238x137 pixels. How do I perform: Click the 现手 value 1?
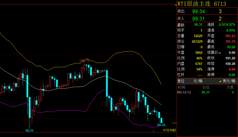pos(201,30)
